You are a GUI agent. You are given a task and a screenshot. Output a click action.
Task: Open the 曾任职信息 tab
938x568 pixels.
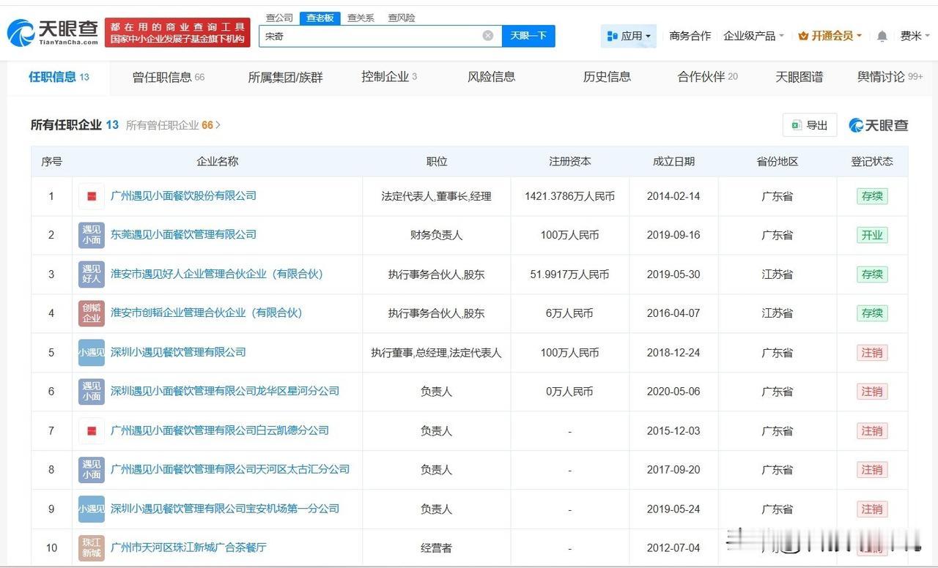click(169, 77)
